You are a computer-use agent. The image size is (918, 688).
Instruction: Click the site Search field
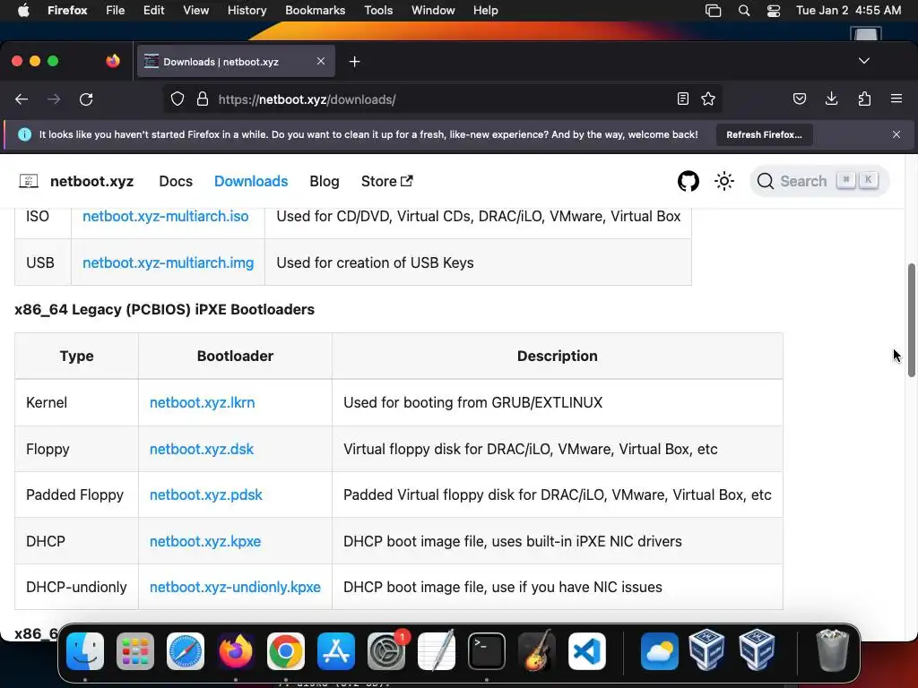click(x=819, y=181)
